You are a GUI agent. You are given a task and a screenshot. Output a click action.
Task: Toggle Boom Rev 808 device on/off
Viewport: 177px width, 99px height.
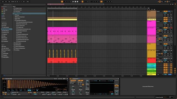3,79
